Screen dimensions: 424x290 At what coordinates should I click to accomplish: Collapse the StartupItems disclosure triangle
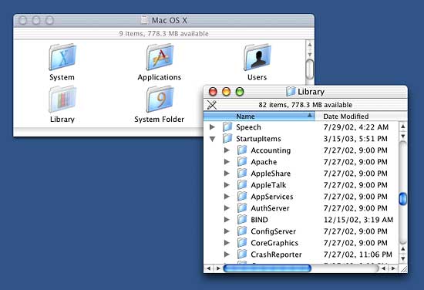click(x=213, y=139)
